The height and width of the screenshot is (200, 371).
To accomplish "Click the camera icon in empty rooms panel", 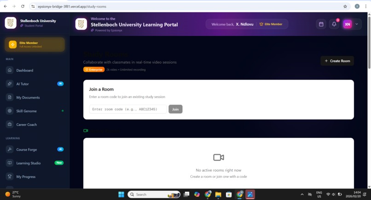I will point(219,157).
